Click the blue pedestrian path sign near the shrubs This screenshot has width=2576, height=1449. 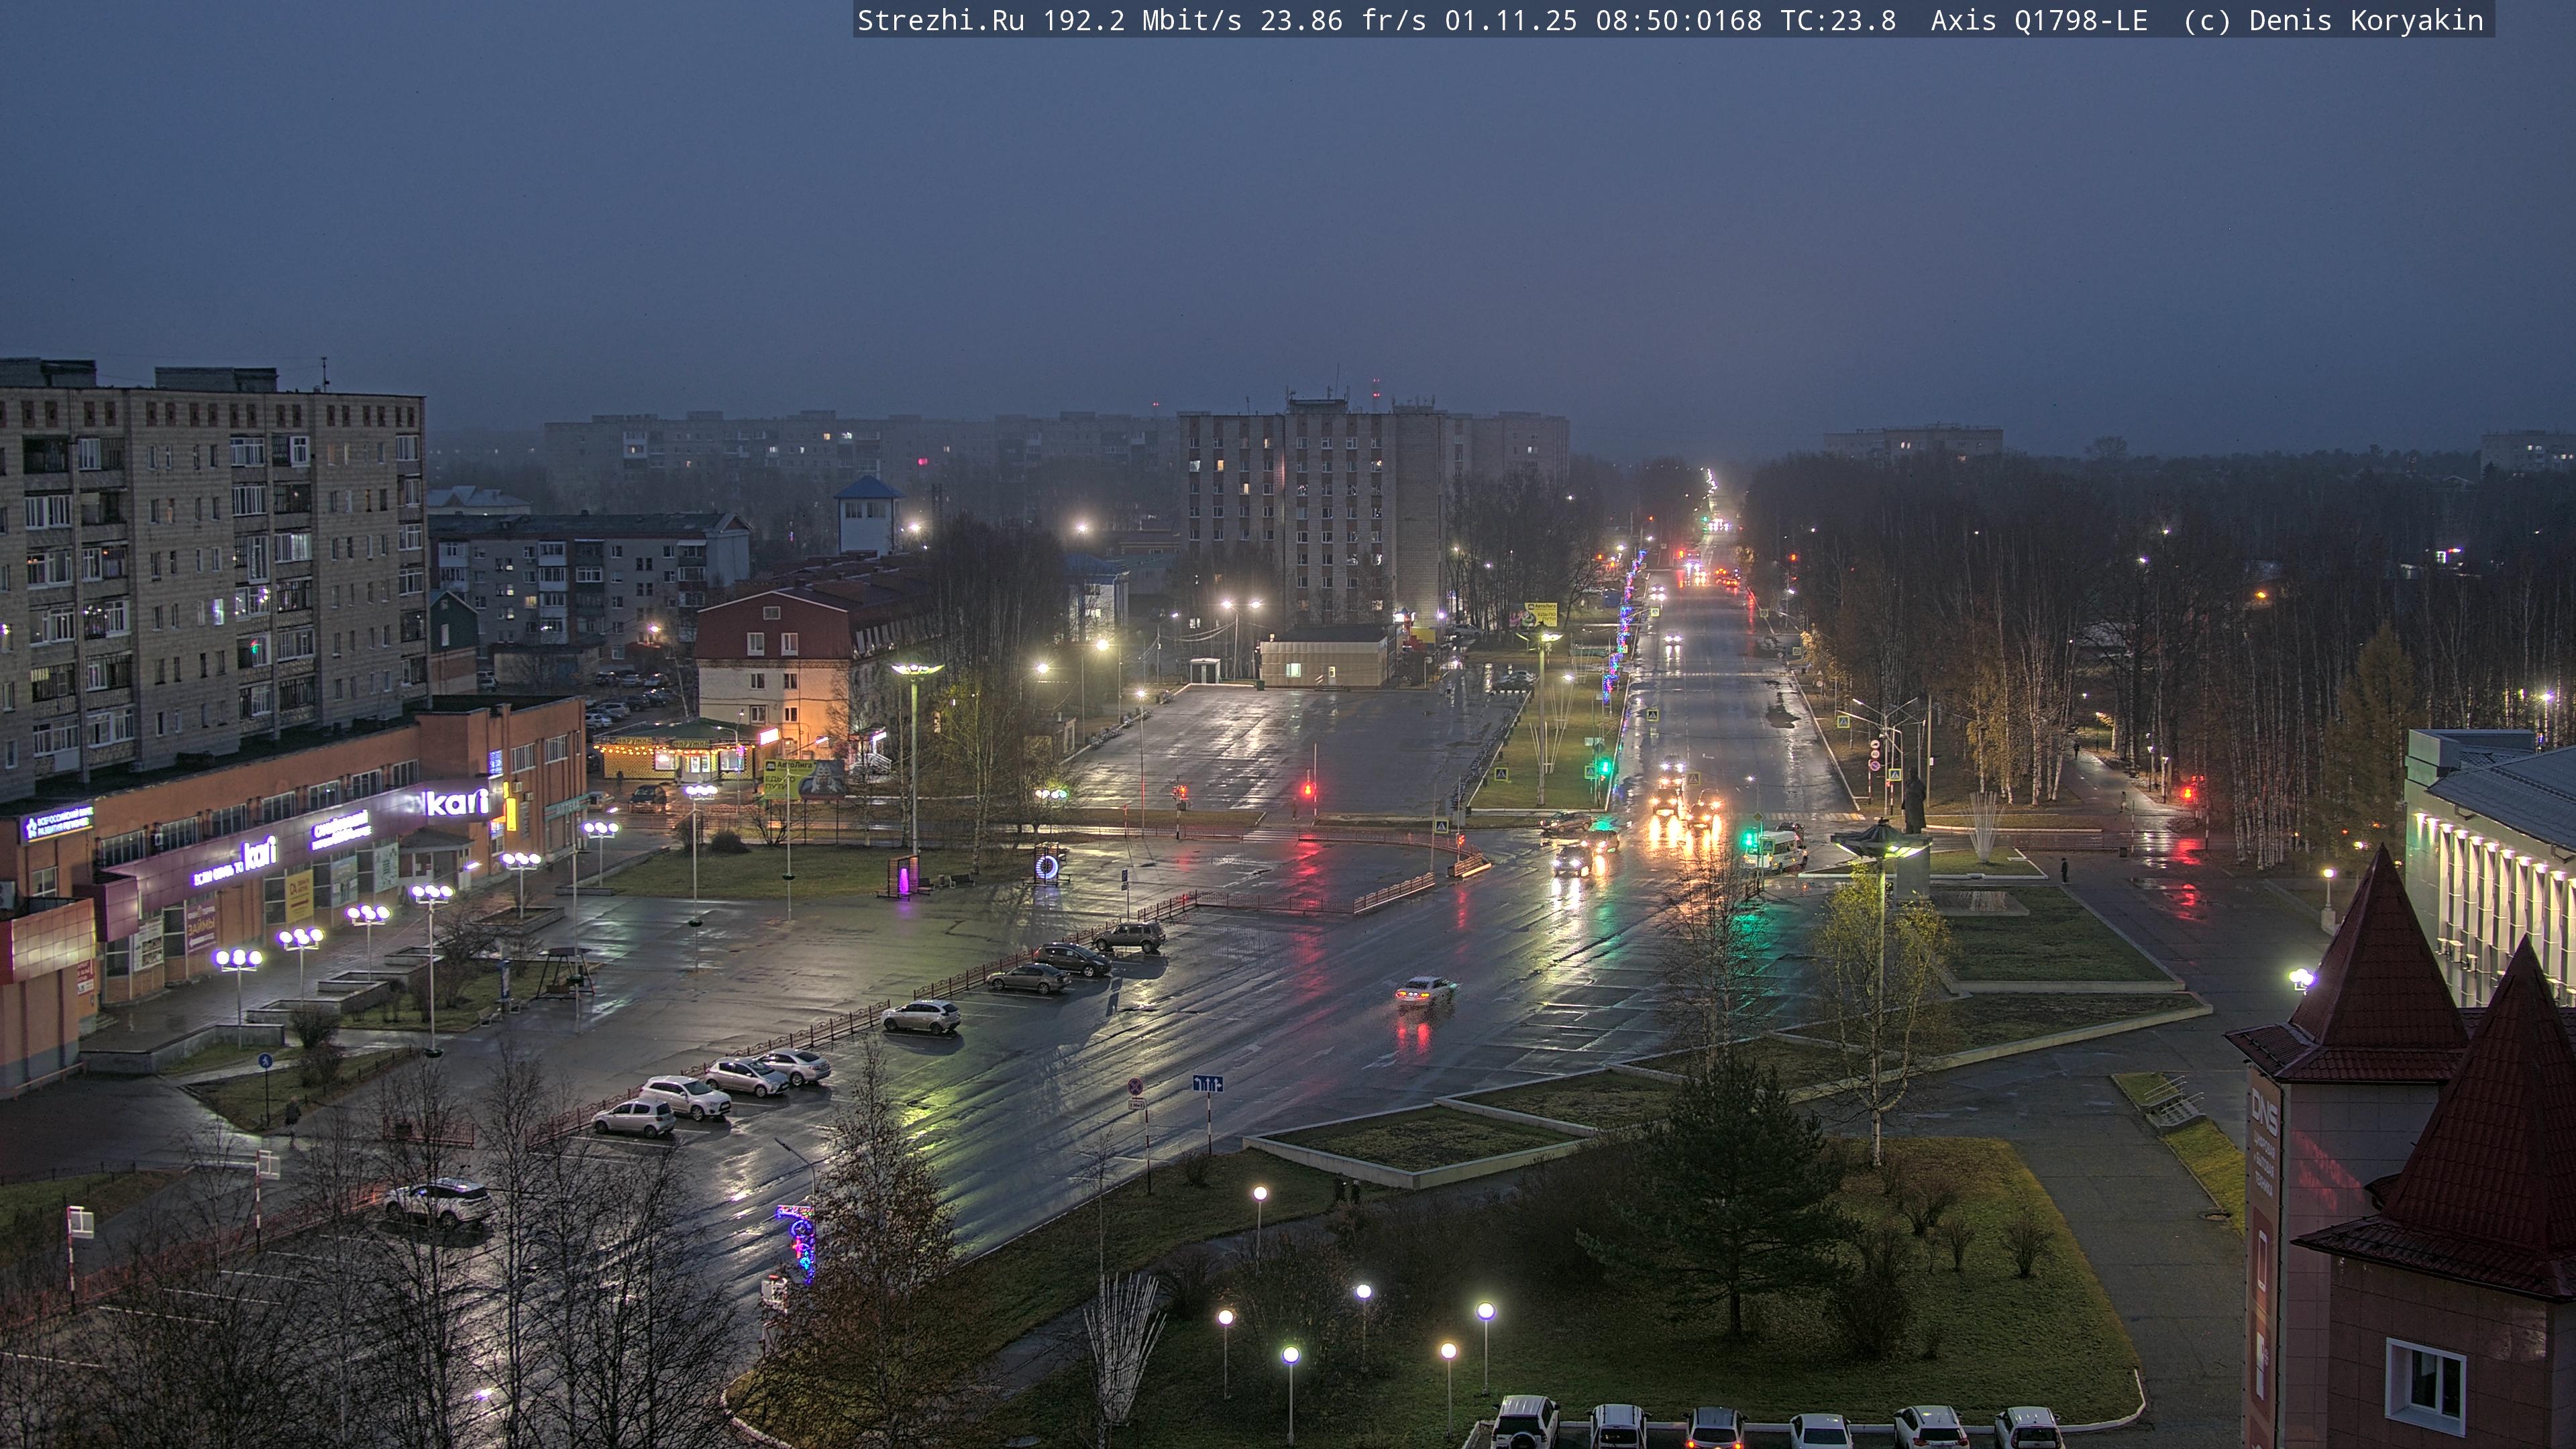click(265, 1061)
